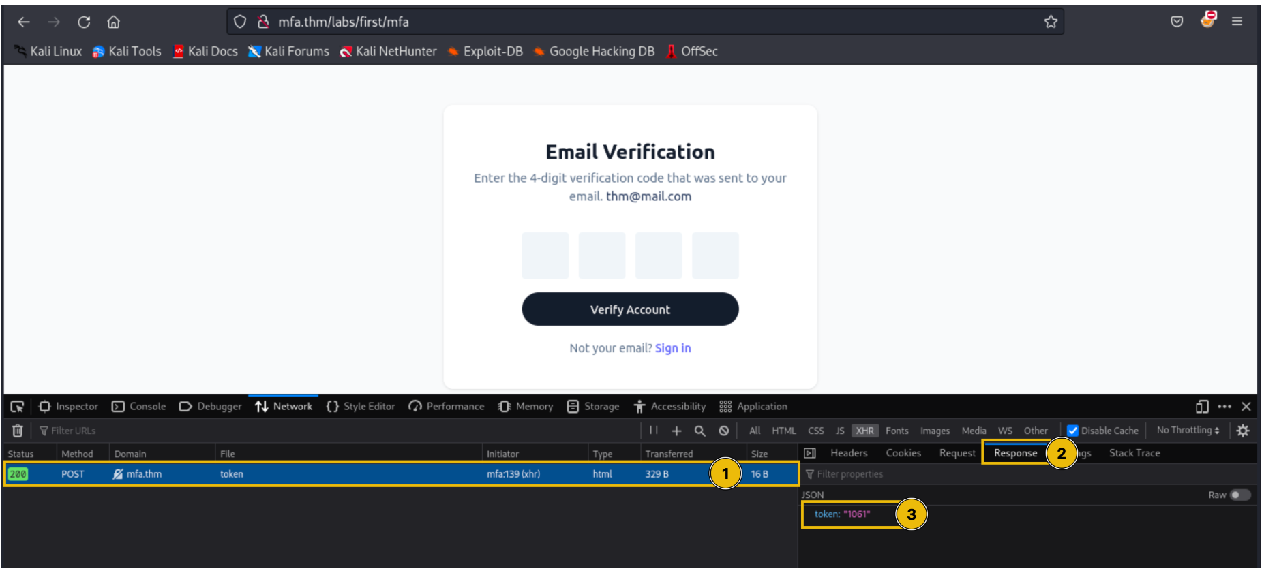Open the Performance tab
Viewport: 1264px width, 575px height.
pyautogui.click(x=447, y=407)
